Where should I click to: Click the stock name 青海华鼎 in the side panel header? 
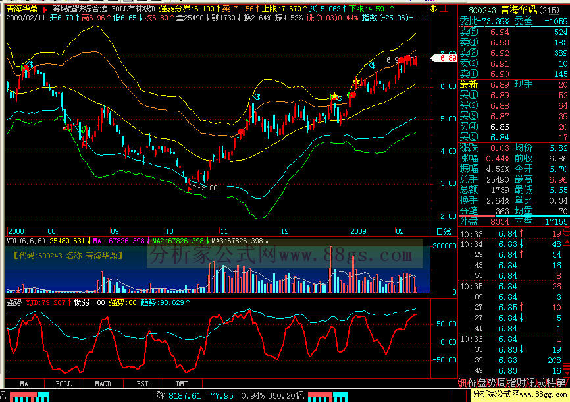tap(519, 10)
